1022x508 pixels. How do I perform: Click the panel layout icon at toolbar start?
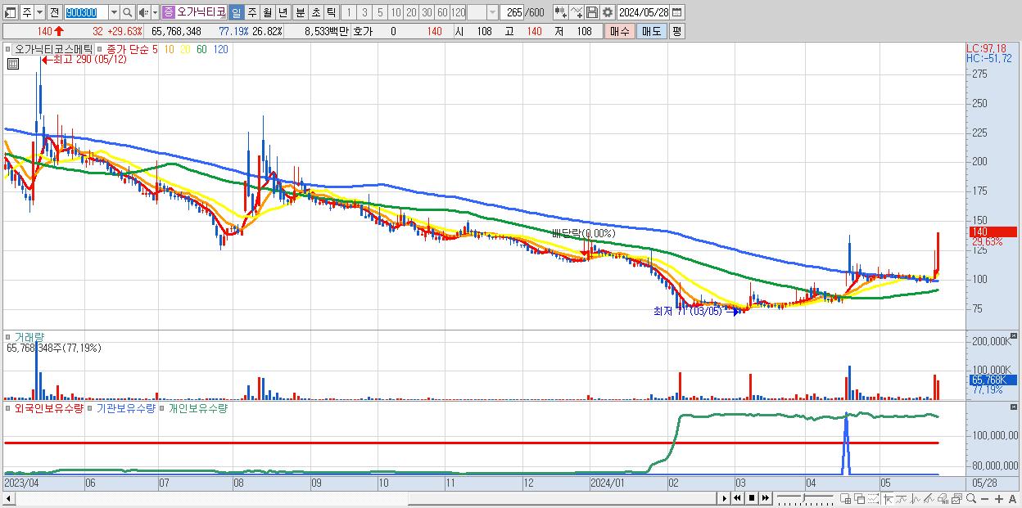(10, 12)
